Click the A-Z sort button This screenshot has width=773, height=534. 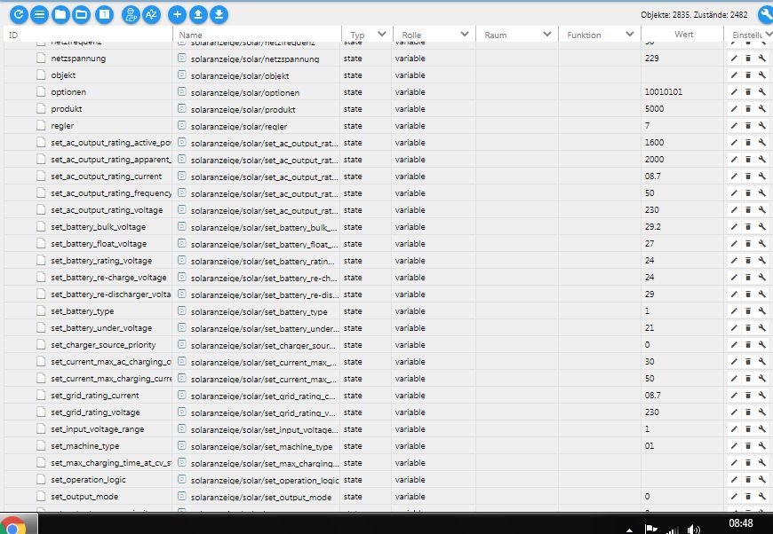(x=152, y=14)
